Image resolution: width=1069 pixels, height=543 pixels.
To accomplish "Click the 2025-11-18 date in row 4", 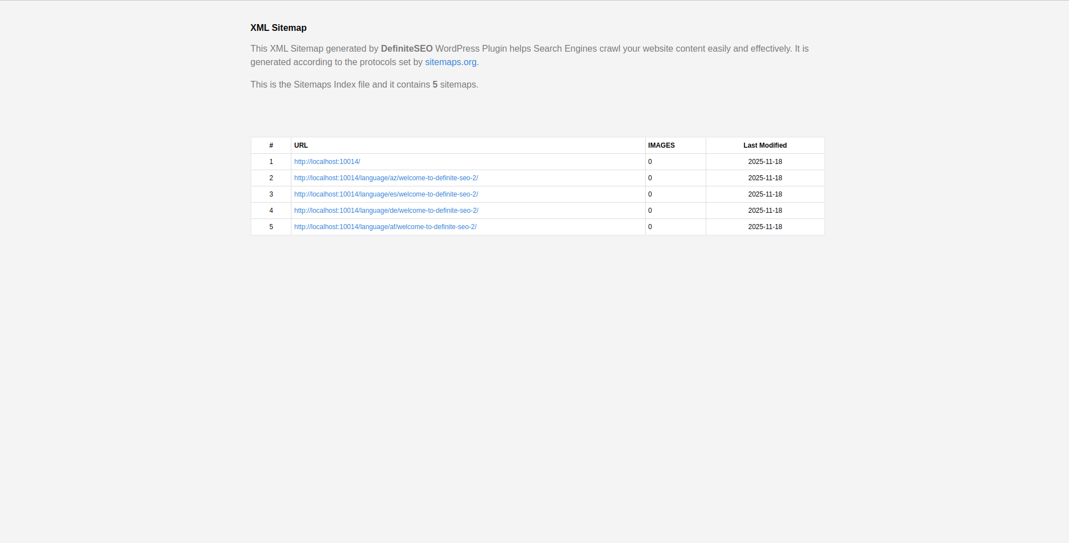I will (765, 211).
